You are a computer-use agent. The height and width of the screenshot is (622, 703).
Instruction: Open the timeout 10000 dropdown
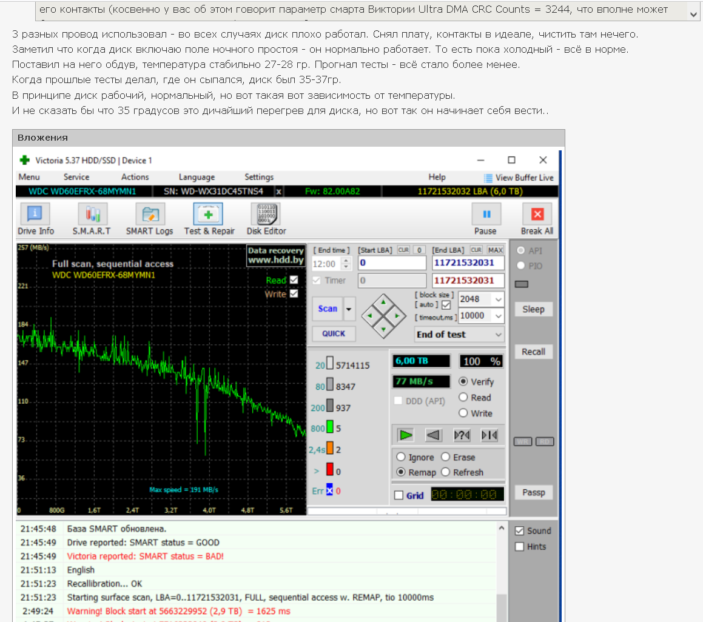(x=498, y=316)
